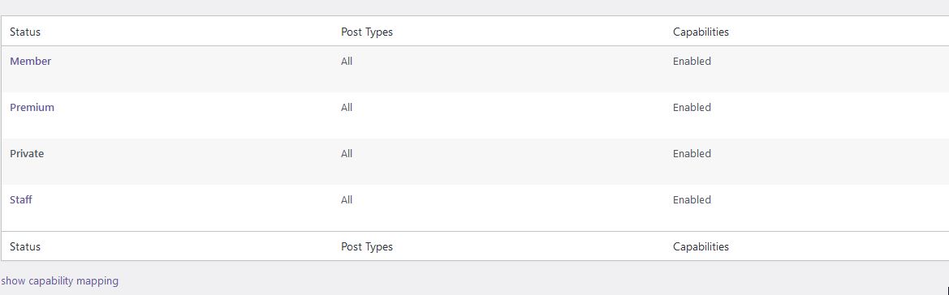Click the Capabilities column header

click(701, 32)
